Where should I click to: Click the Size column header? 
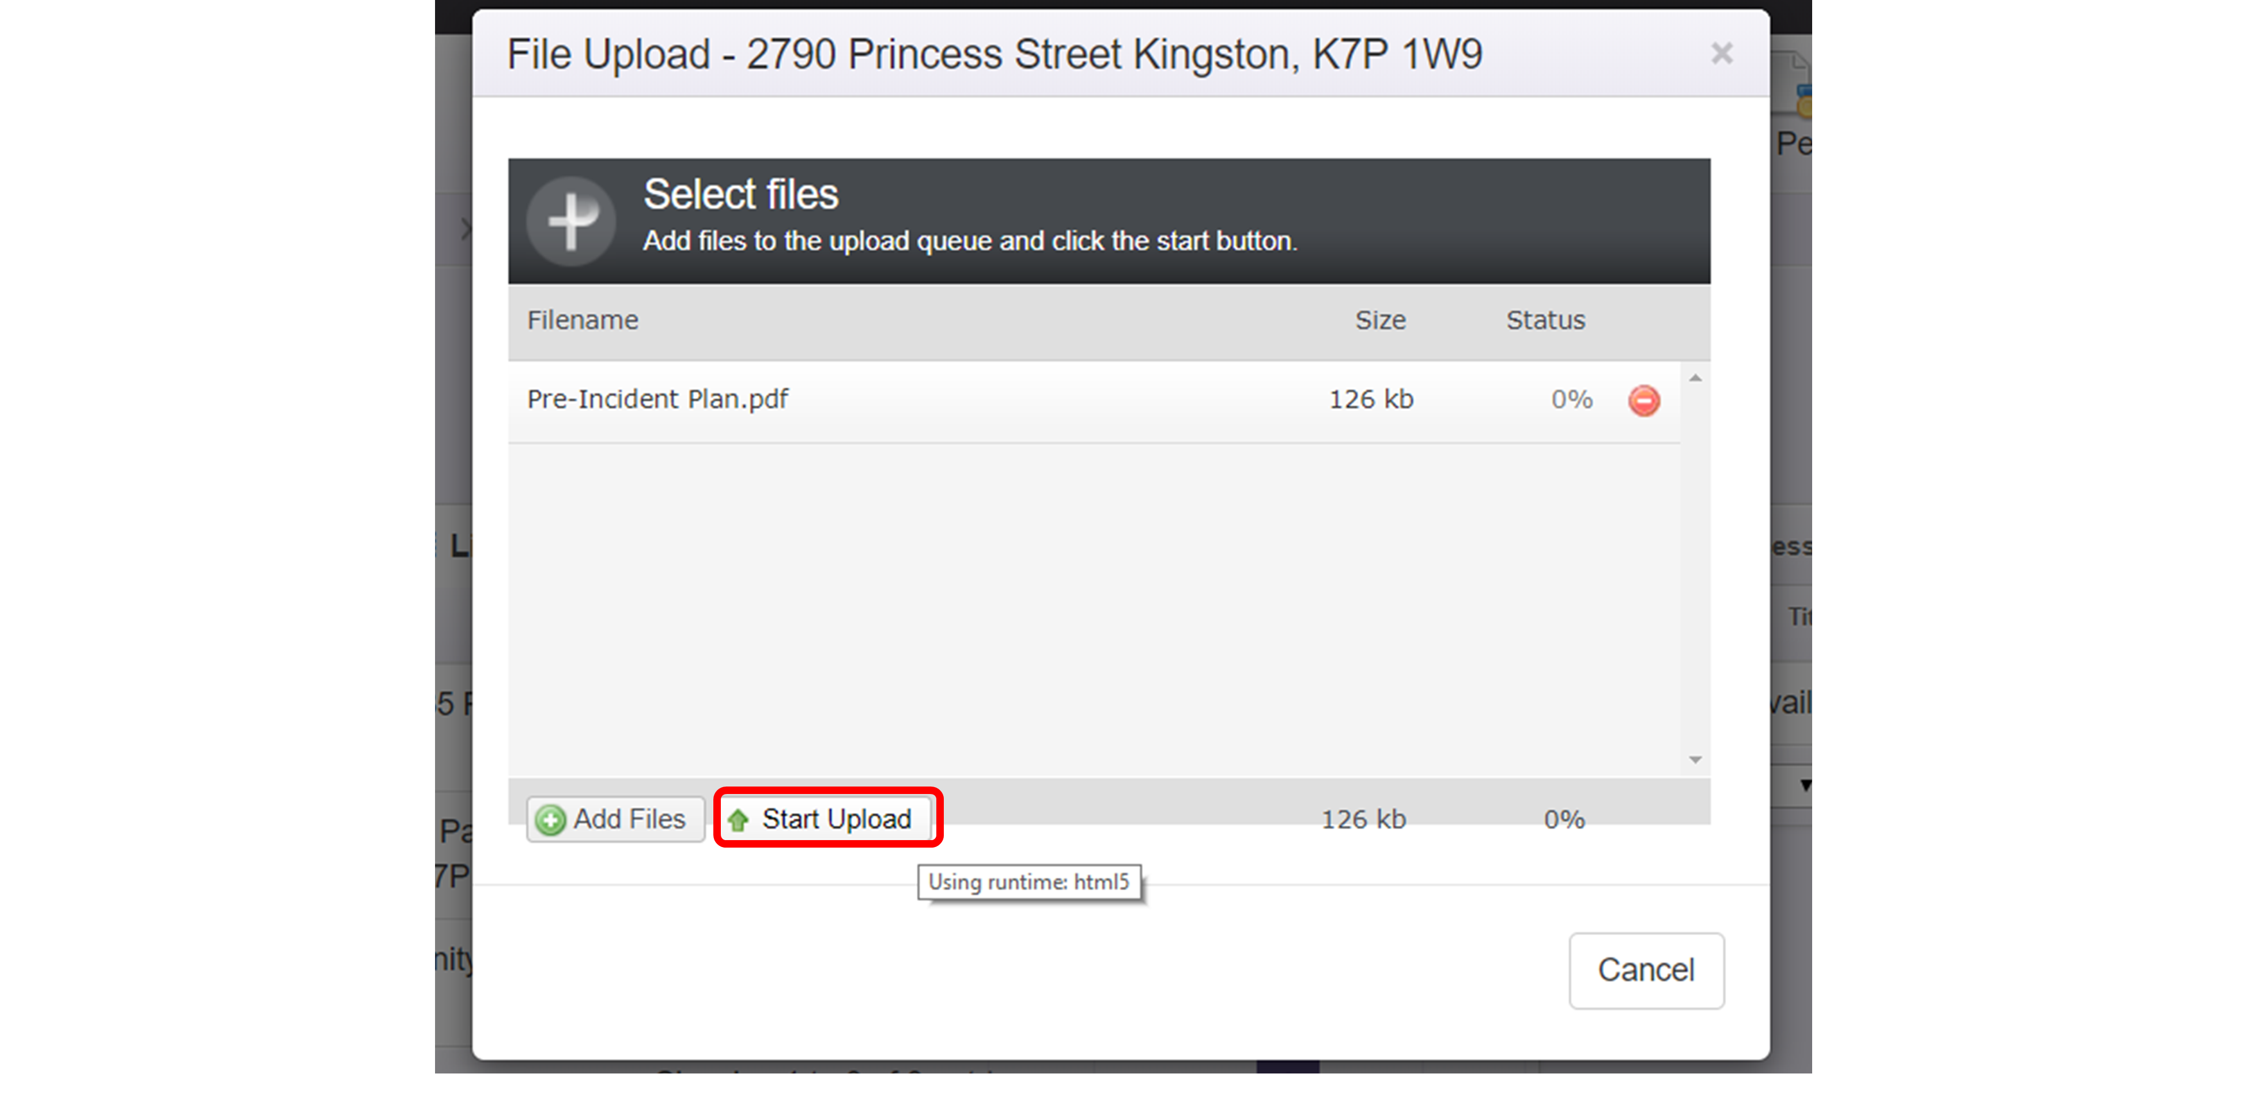(x=1379, y=320)
